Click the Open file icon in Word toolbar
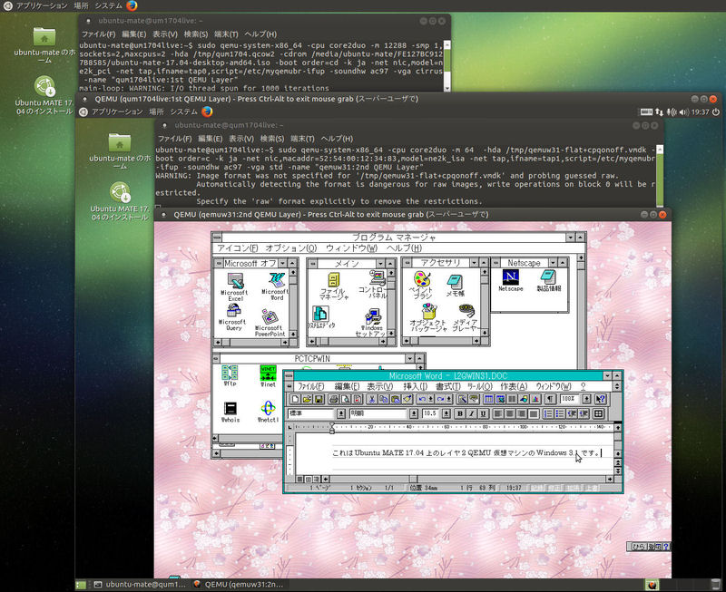Viewport: 726px width, 592px height. 308,399
